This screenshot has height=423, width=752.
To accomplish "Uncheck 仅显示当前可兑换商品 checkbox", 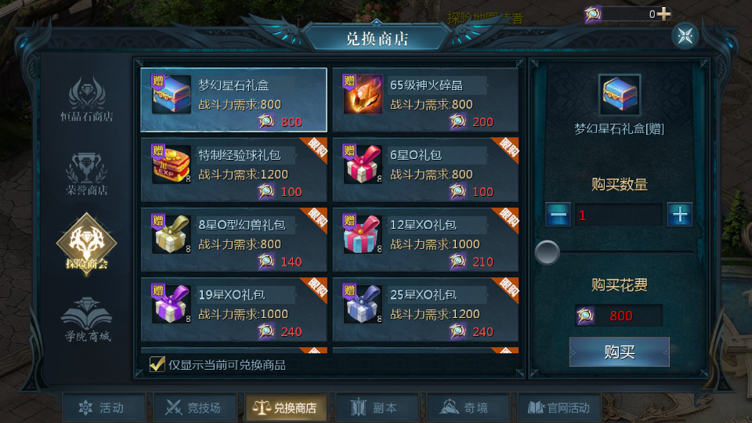I will 157,364.
